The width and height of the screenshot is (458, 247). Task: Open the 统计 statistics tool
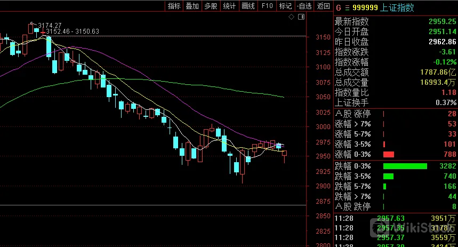click(x=229, y=6)
